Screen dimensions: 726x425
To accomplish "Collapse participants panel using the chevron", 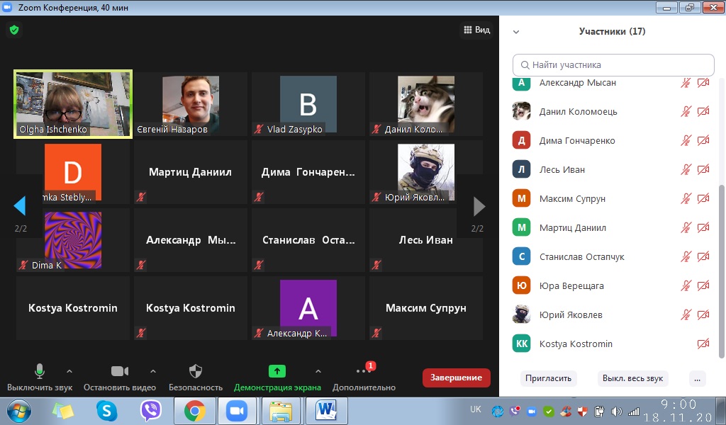I will 516,32.
